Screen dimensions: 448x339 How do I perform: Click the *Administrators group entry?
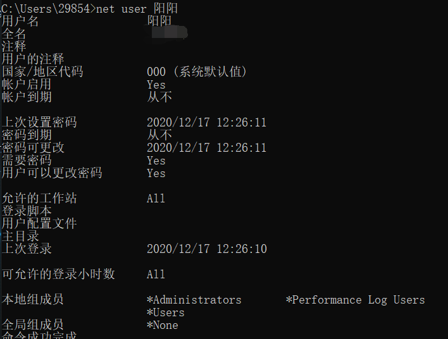pos(194,300)
